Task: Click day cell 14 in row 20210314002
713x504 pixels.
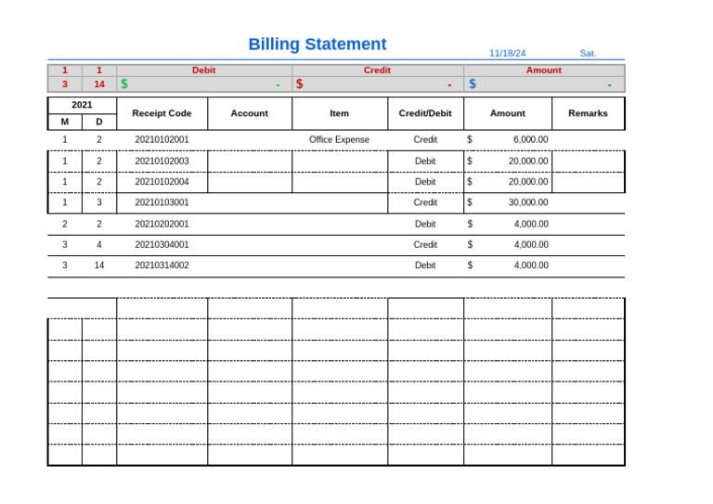Action: point(99,265)
